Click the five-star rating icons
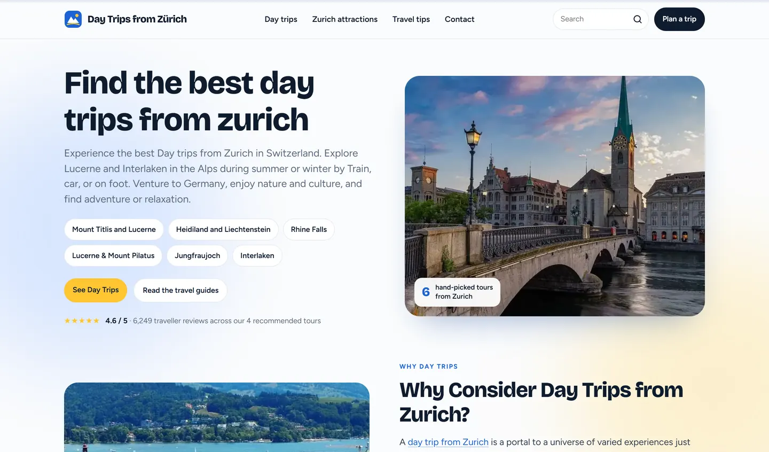Image resolution: width=769 pixels, height=452 pixels. point(82,321)
